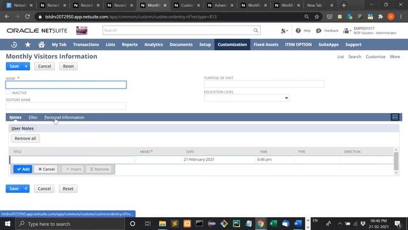Image resolution: width=408 pixels, height=230 pixels.
Task: Open the role switcher icon beside EMP001017
Action: (347, 31)
